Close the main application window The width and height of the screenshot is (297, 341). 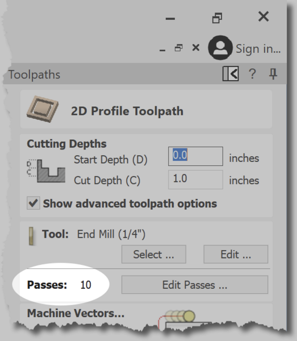(x=263, y=16)
